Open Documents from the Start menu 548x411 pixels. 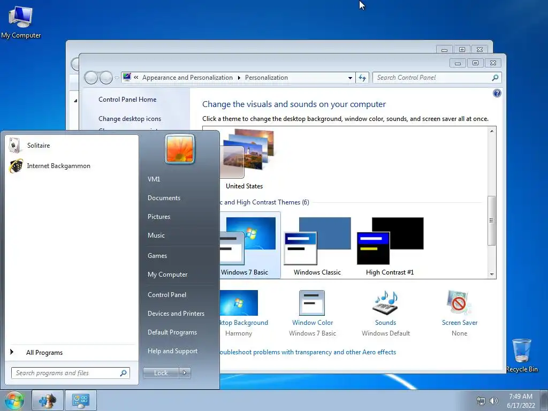(x=164, y=198)
